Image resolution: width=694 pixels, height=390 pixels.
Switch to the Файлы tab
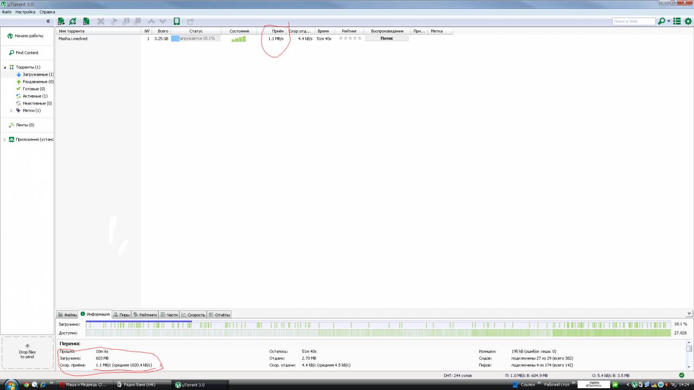click(68, 315)
